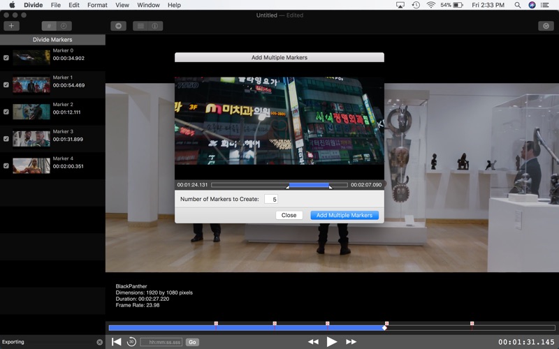This screenshot has height=349, width=559.
Task: Click the arrow export toolbar button
Action: coord(118,26)
